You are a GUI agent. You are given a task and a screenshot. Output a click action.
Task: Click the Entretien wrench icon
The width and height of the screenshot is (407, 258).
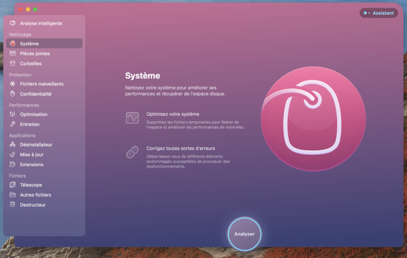(x=13, y=124)
